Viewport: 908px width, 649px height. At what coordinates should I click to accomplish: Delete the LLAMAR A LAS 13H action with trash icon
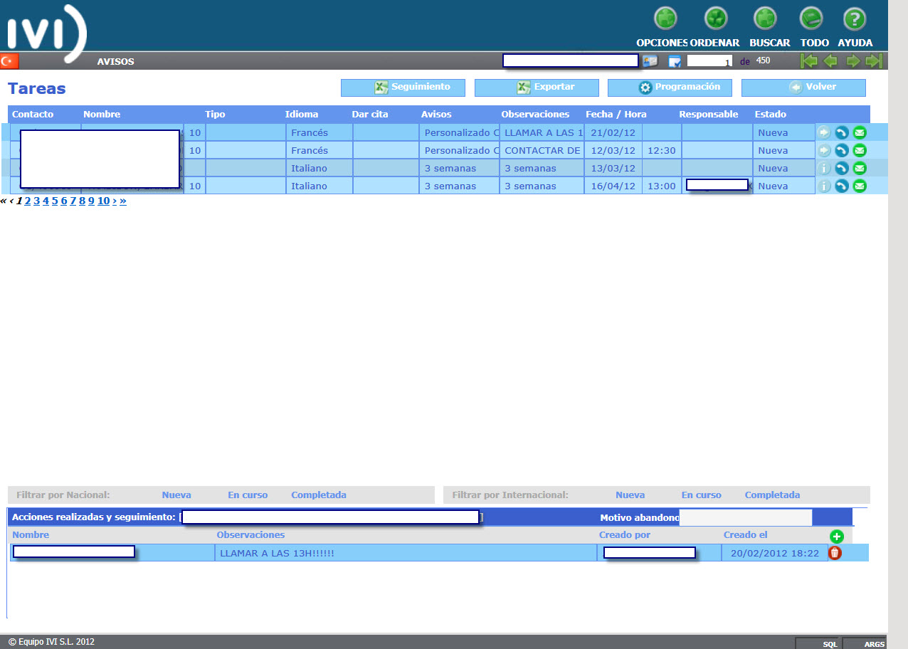(835, 553)
